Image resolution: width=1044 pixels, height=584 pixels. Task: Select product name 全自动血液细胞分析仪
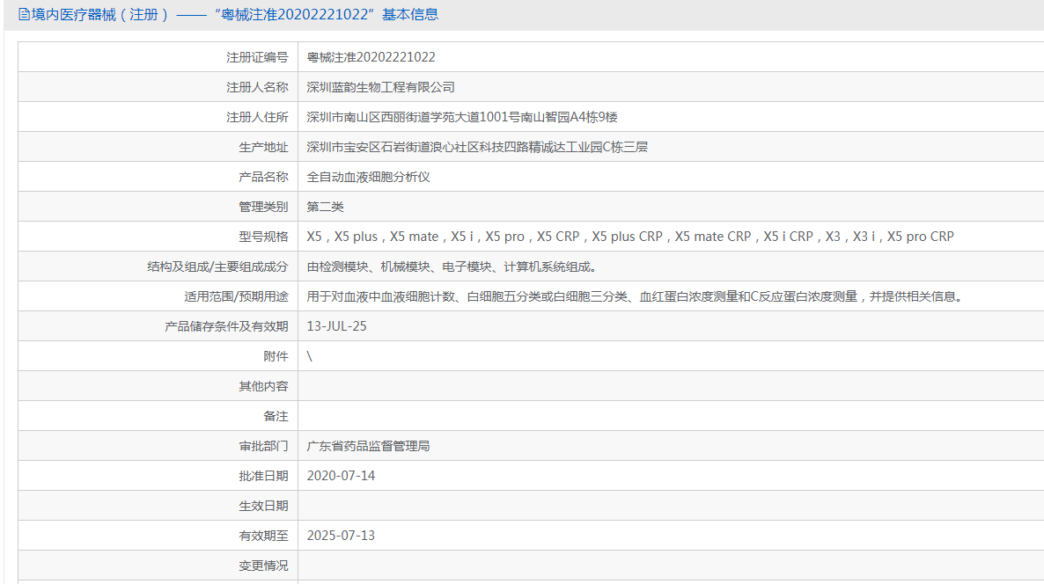pyautogui.click(x=368, y=177)
